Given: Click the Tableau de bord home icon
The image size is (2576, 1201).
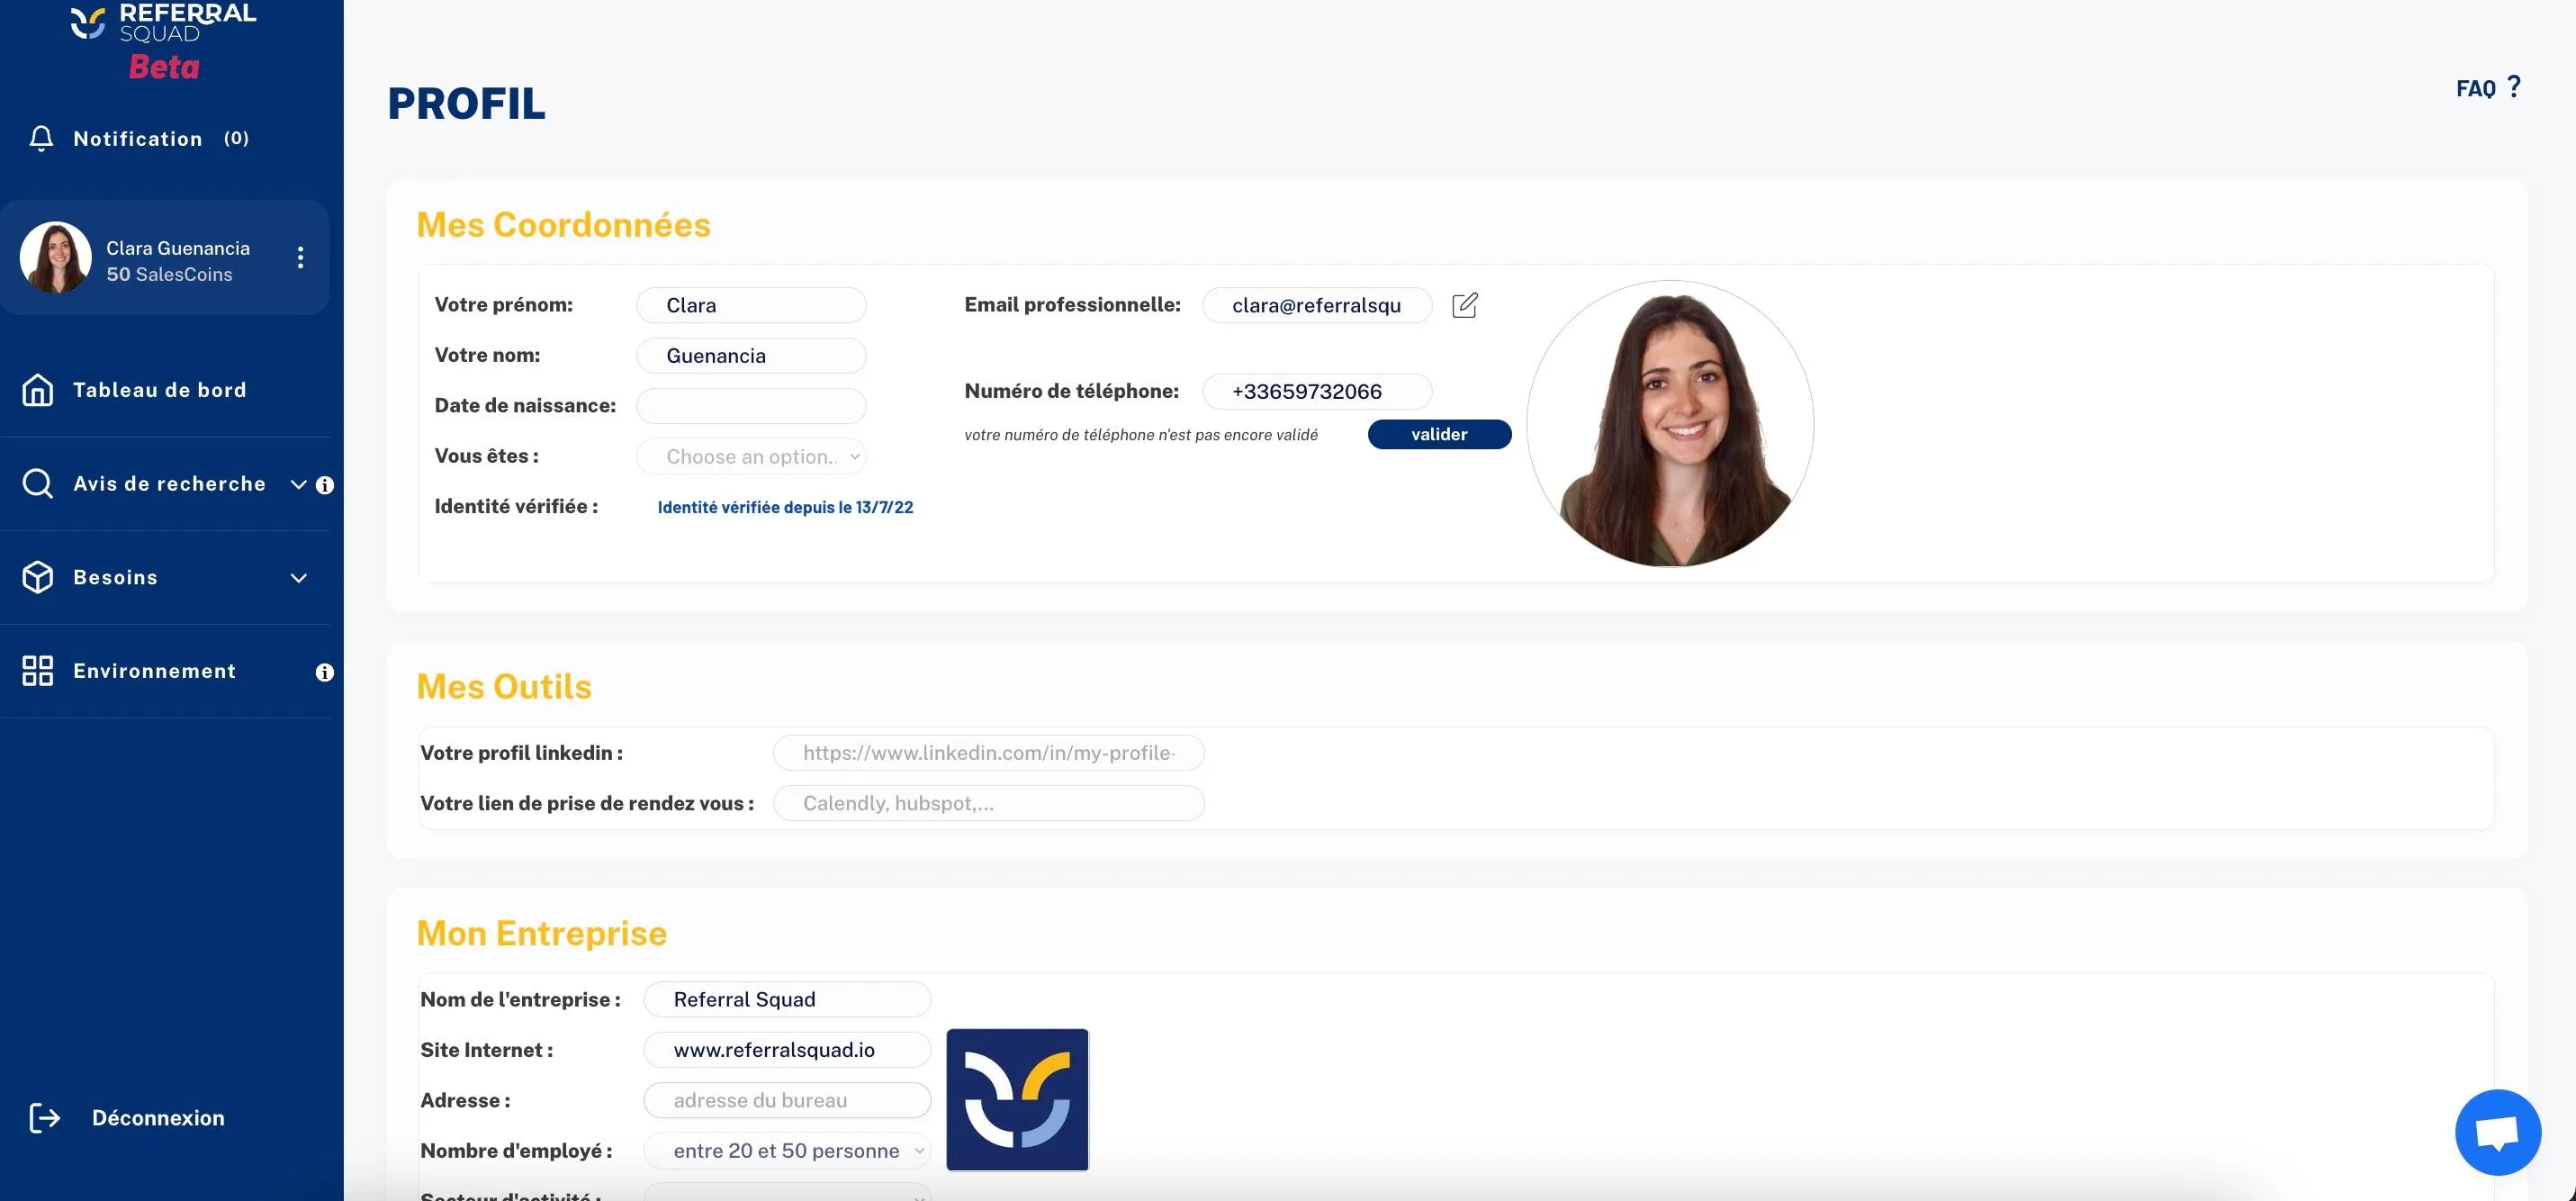Looking at the screenshot, I should coord(38,390).
